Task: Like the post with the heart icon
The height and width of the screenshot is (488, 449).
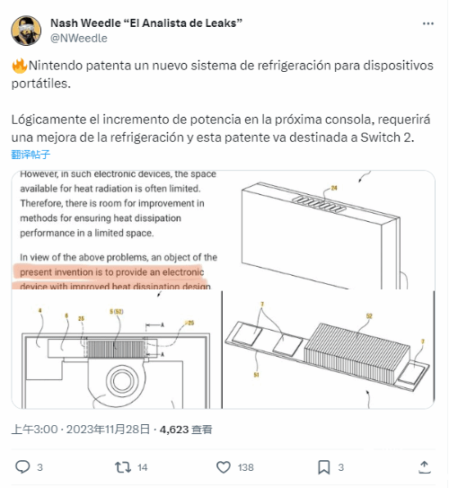Action: click(x=224, y=467)
